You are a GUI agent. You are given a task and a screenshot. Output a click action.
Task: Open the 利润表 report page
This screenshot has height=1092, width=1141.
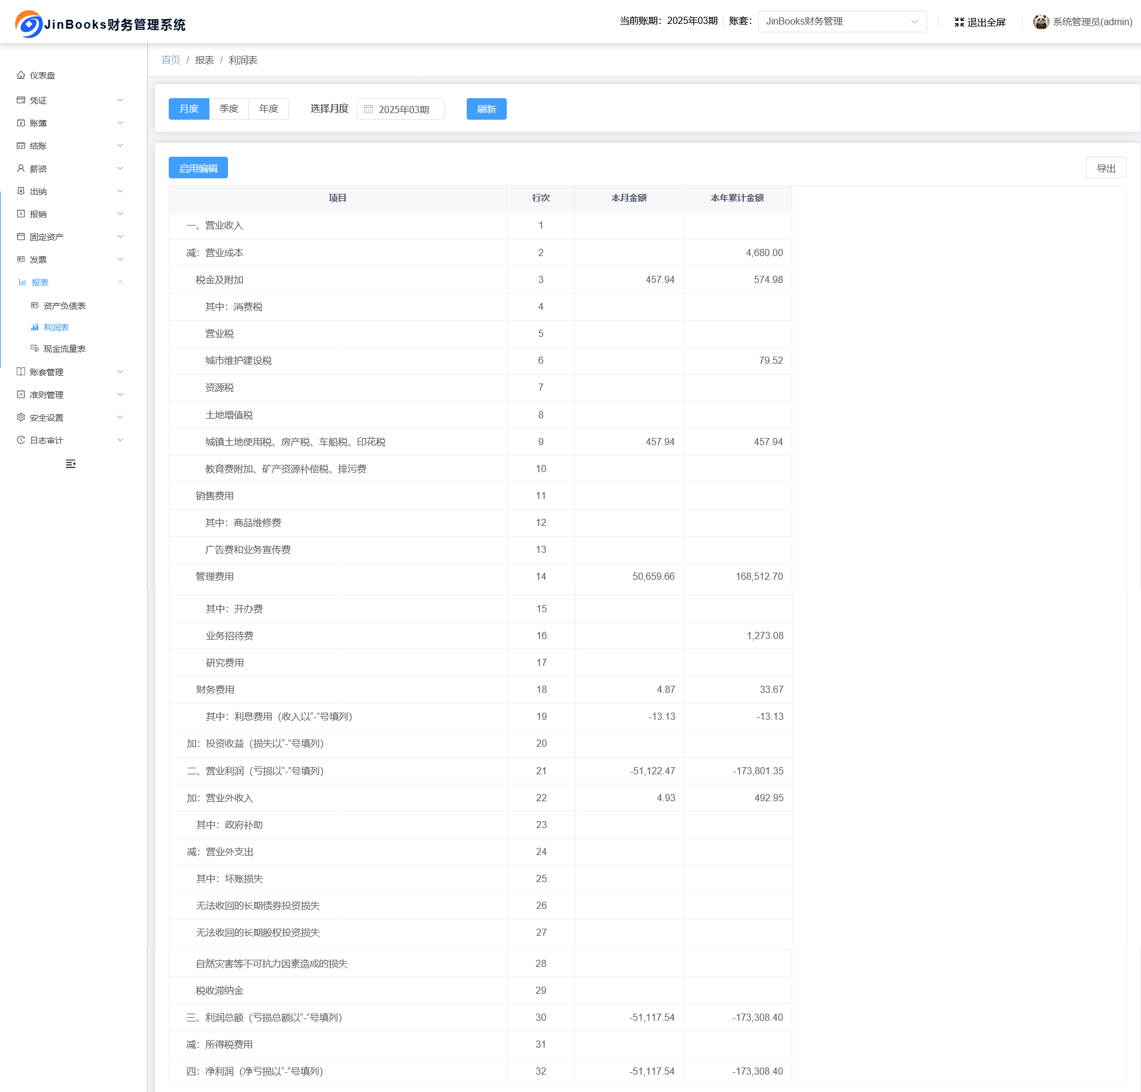pyautogui.click(x=56, y=327)
